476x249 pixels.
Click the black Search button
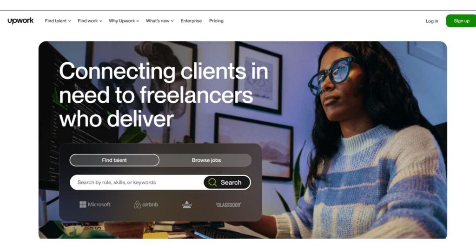pyautogui.click(x=227, y=182)
